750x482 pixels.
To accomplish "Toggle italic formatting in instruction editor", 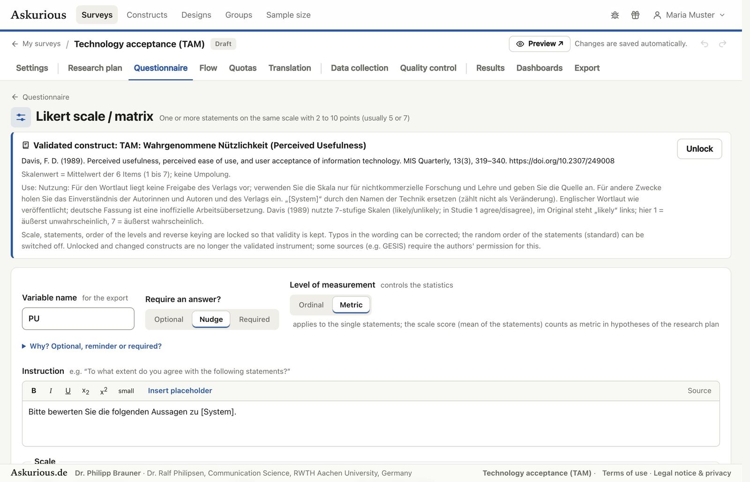I will [x=51, y=391].
